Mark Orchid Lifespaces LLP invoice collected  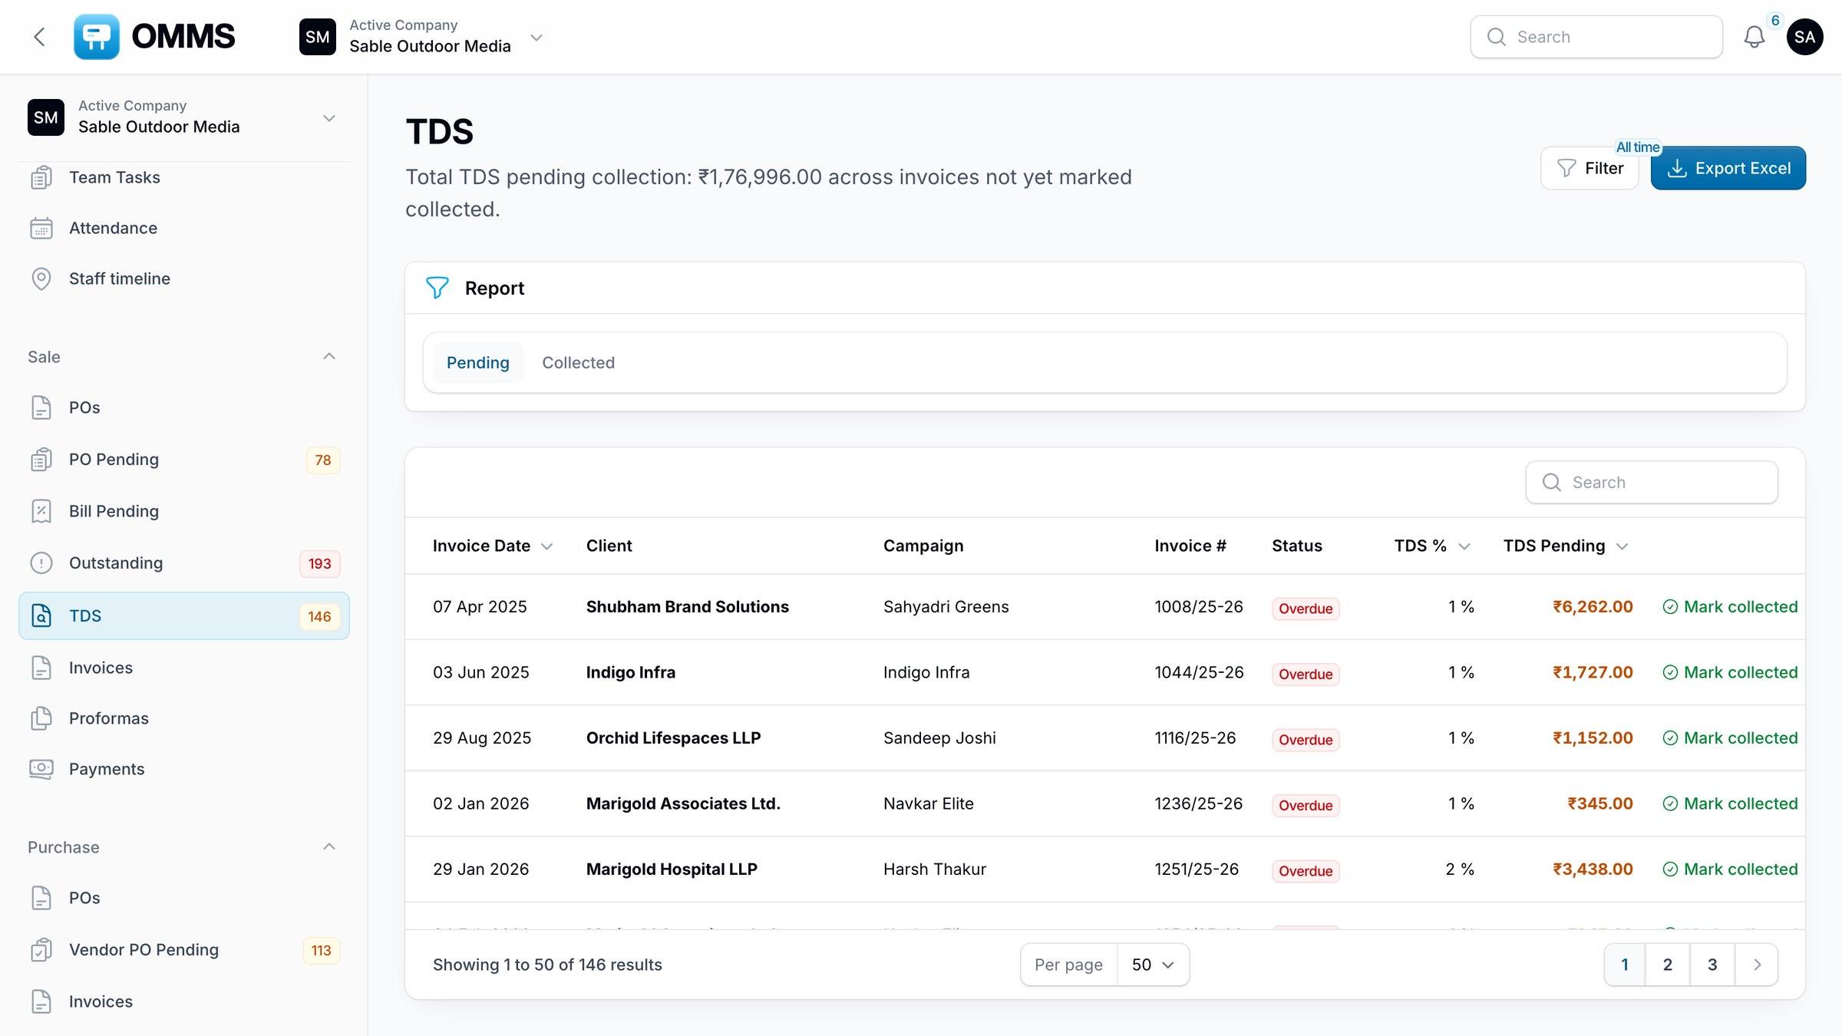point(1730,738)
